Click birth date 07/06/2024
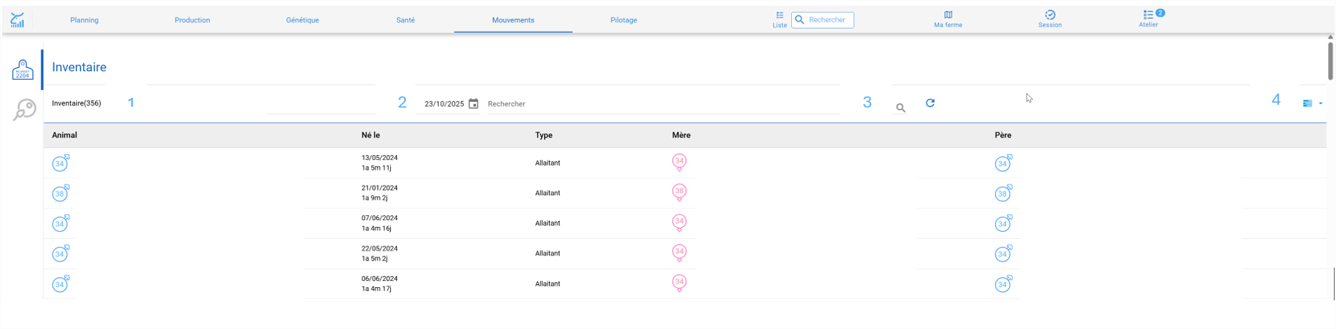This screenshot has width=1336, height=329. pyautogui.click(x=380, y=218)
